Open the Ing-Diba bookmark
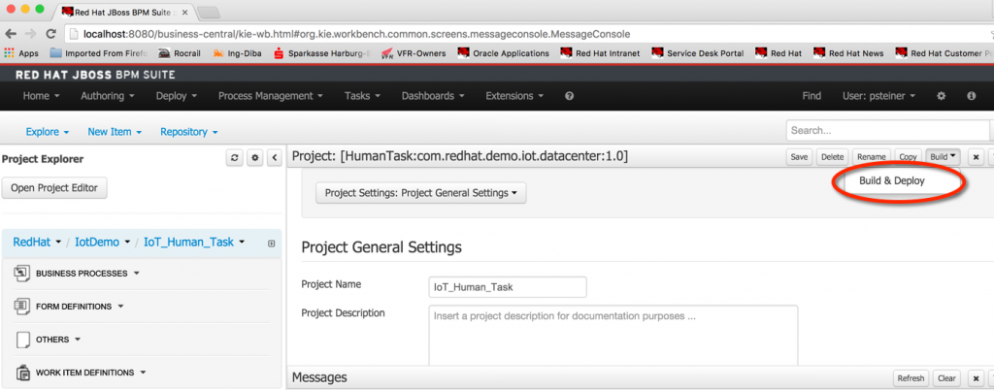Screen dimensions: 994x390 pyautogui.click(x=238, y=53)
